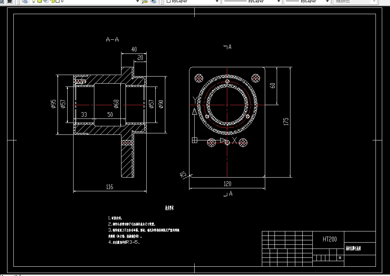This screenshot has width=390, height=276.
Task: Toggle freeze in current viewport icon
Action: [46, 1]
